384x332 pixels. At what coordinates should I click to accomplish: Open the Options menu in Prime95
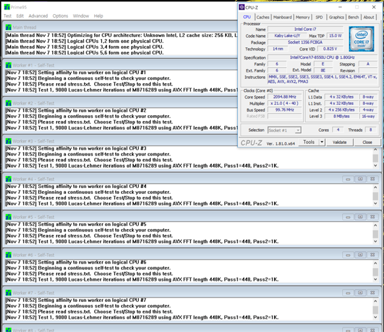pyautogui.click(x=60, y=16)
